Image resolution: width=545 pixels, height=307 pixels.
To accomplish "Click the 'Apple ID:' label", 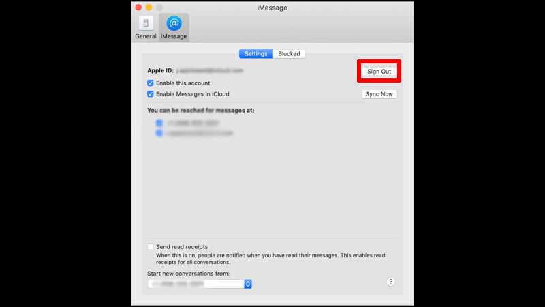I will coord(160,70).
